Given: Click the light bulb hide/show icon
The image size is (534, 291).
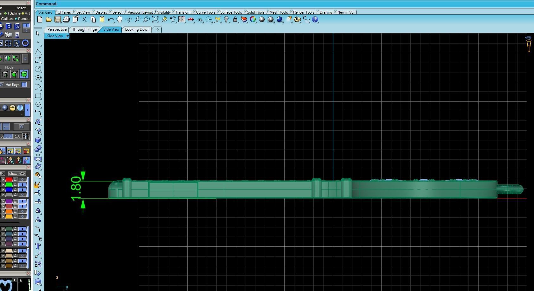Looking at the screenshot, I should [x=226, y=20].
